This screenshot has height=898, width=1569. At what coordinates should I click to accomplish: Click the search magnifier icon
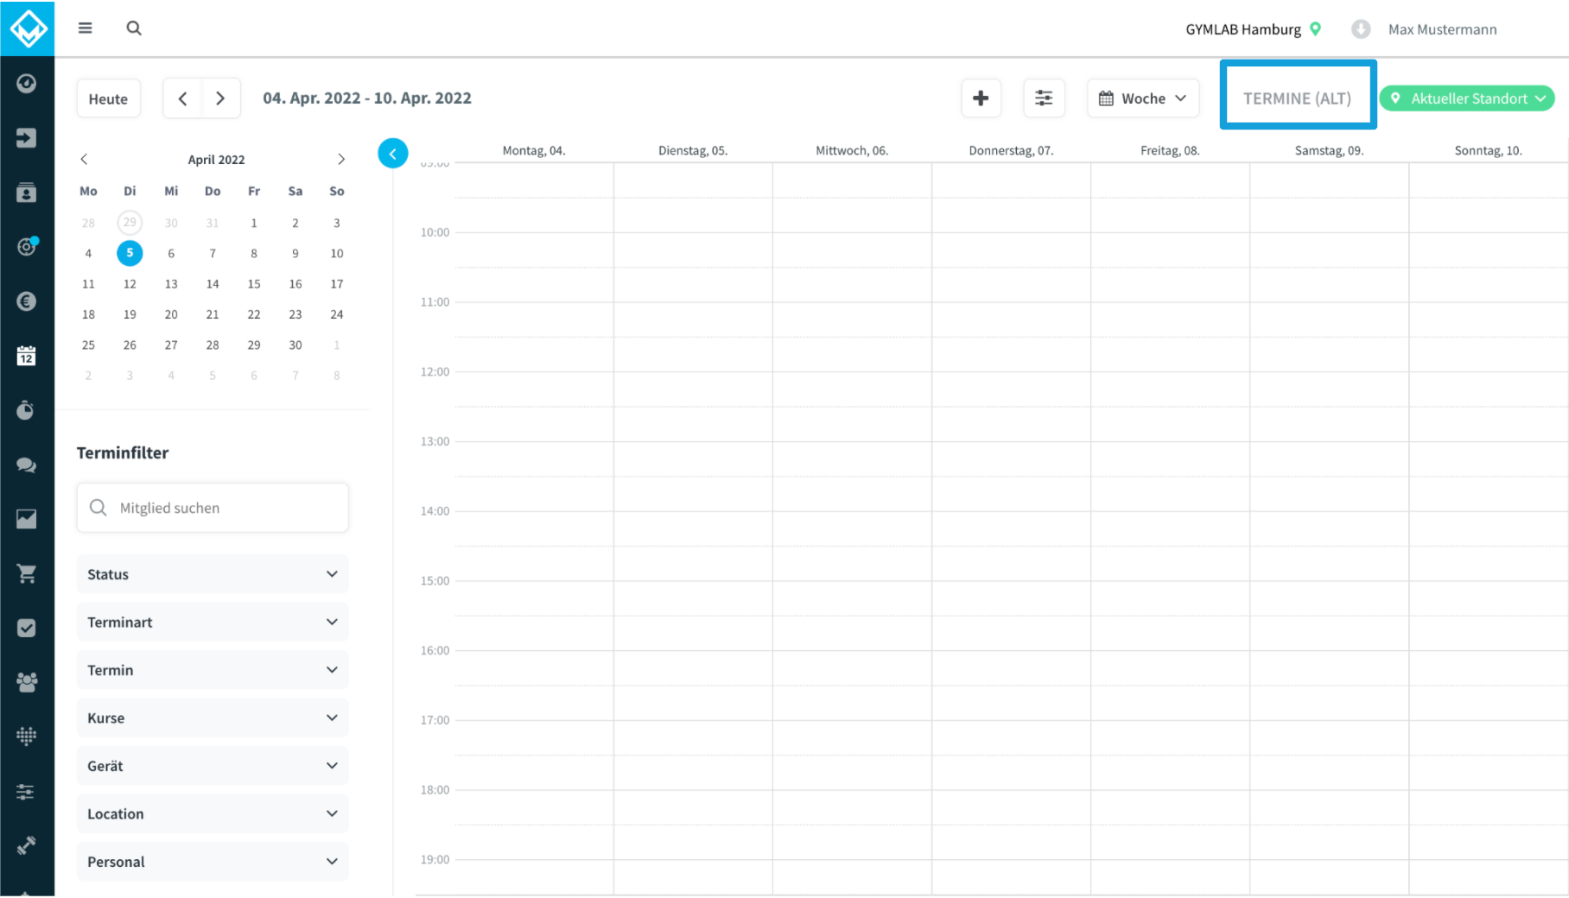tap(134, 28)
